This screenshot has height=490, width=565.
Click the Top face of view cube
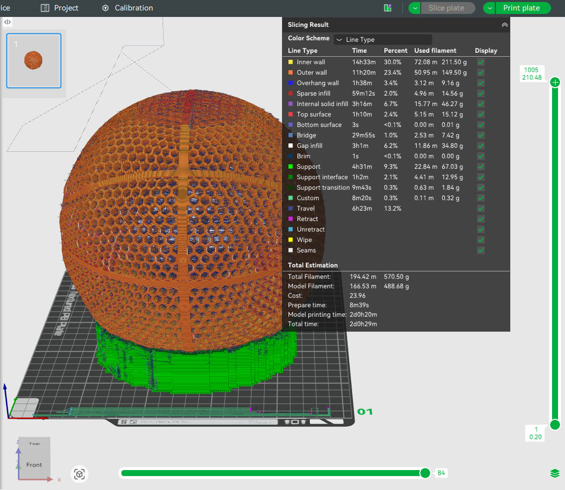click(x=34, y=443)
